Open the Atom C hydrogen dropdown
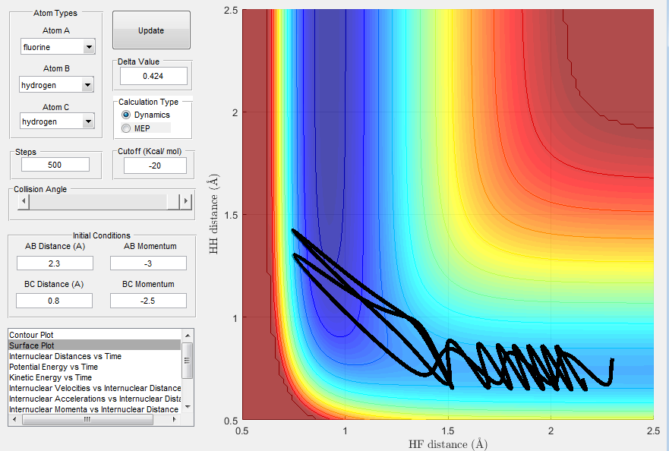Screen dimensions: 669x451 click(x=57, y=121)
